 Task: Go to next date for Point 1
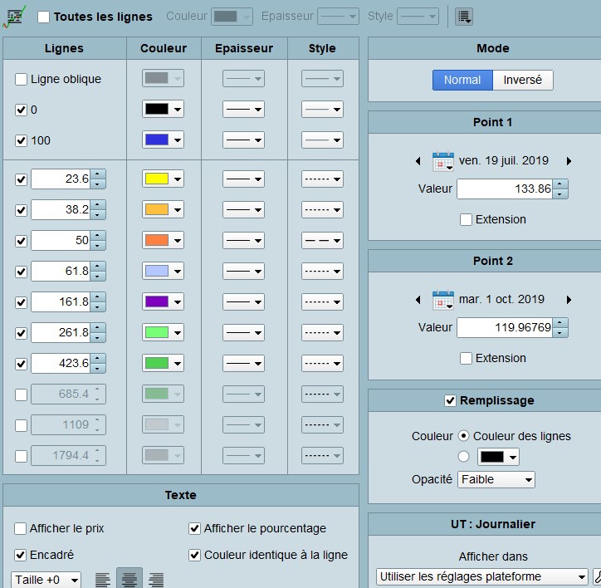(569, 161)
